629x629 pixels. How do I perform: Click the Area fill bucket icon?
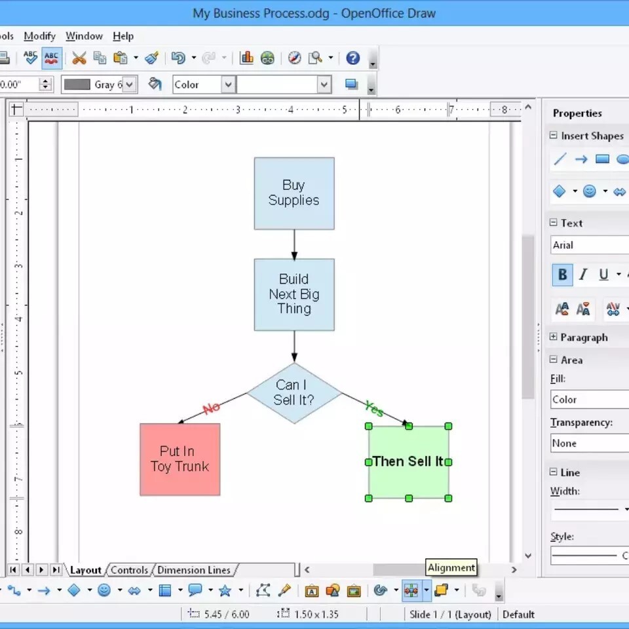click(155, 85)
